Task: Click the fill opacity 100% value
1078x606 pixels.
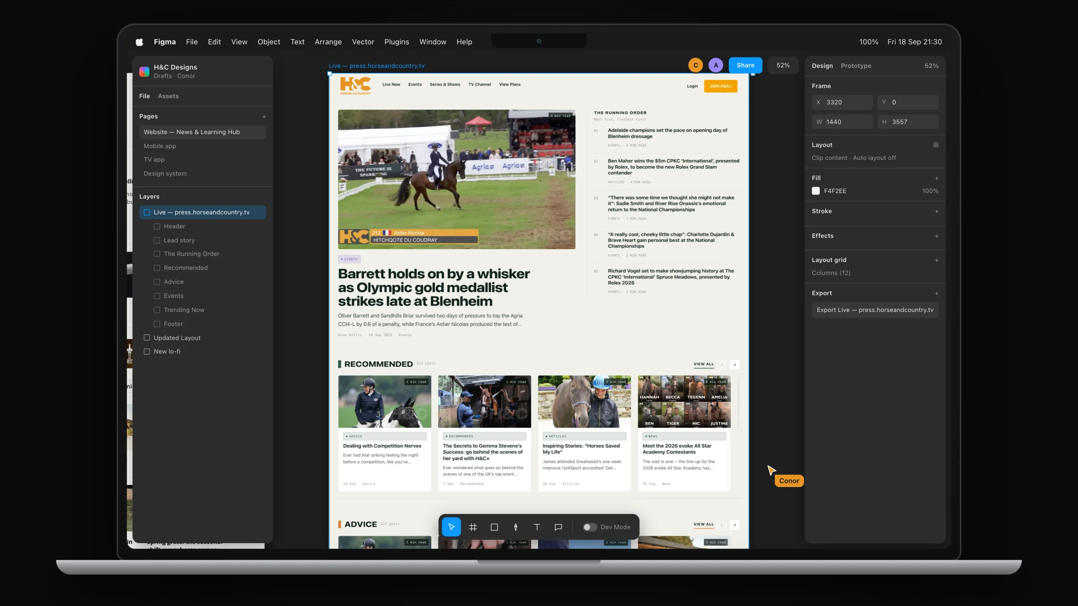Action: 930,191
